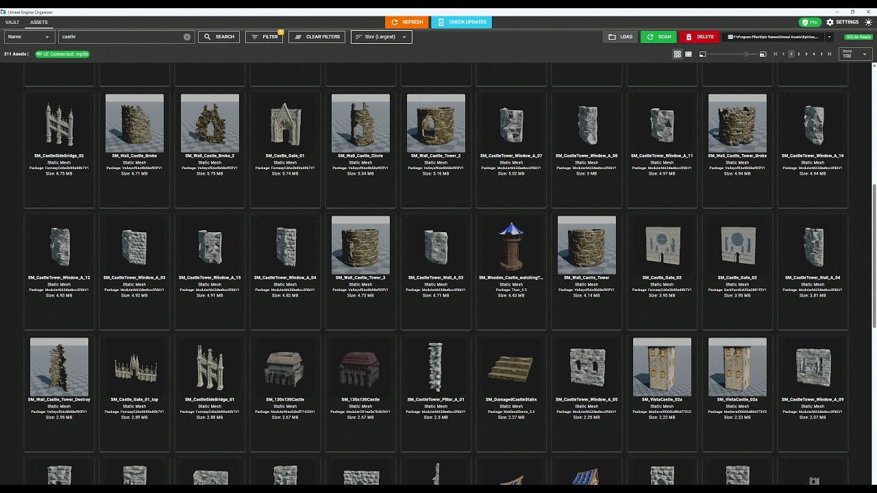The image size is (877, 493).
Task: Click the small thumbnail size icon
Action: pyautogui.click(x=702, y=54)
